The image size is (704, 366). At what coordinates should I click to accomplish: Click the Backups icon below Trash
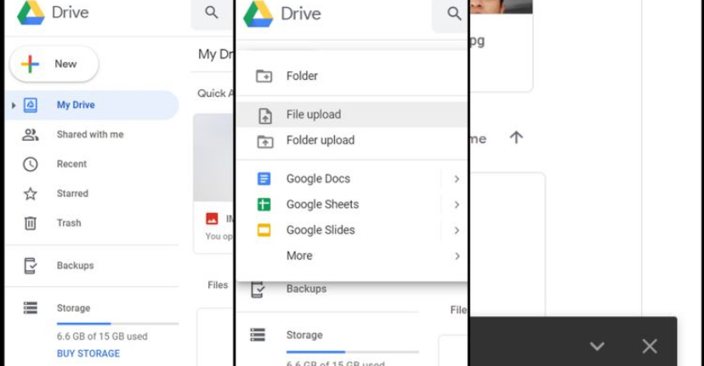(30, 266)
